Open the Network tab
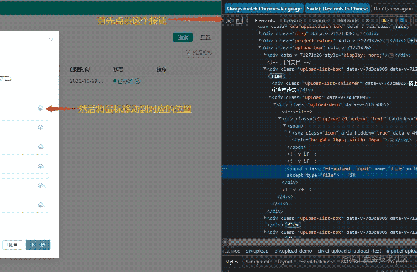Viewport: 417px width, 272px height. click(x=347, y=20)
